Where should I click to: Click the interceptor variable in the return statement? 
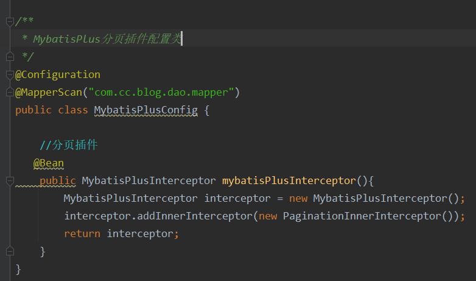point(139,233)
